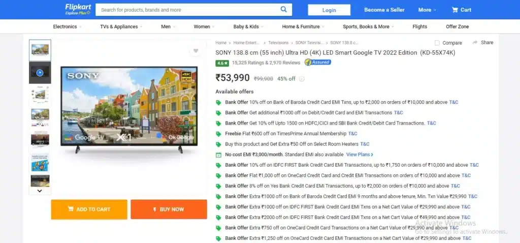Click Become a Seller
Screen dimensions: 520x243
point(384,10)
